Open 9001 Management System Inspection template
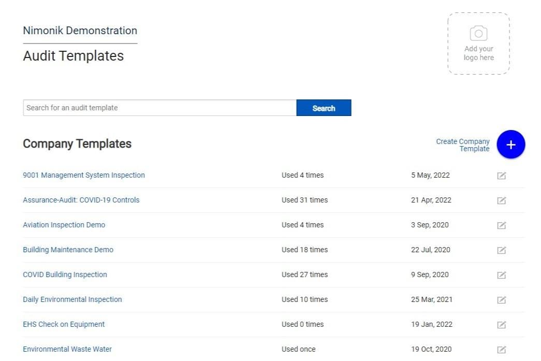 (x=84, y=175)
